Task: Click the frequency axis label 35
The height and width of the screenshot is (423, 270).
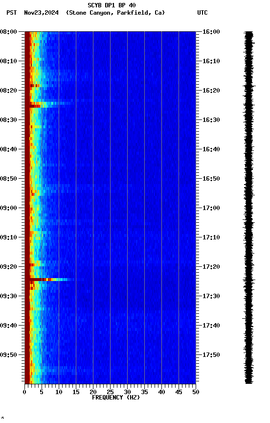Action: [x=144, y=392]
